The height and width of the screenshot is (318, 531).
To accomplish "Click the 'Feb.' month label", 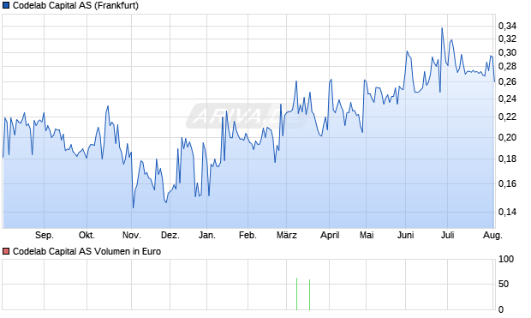I will 248,235.
